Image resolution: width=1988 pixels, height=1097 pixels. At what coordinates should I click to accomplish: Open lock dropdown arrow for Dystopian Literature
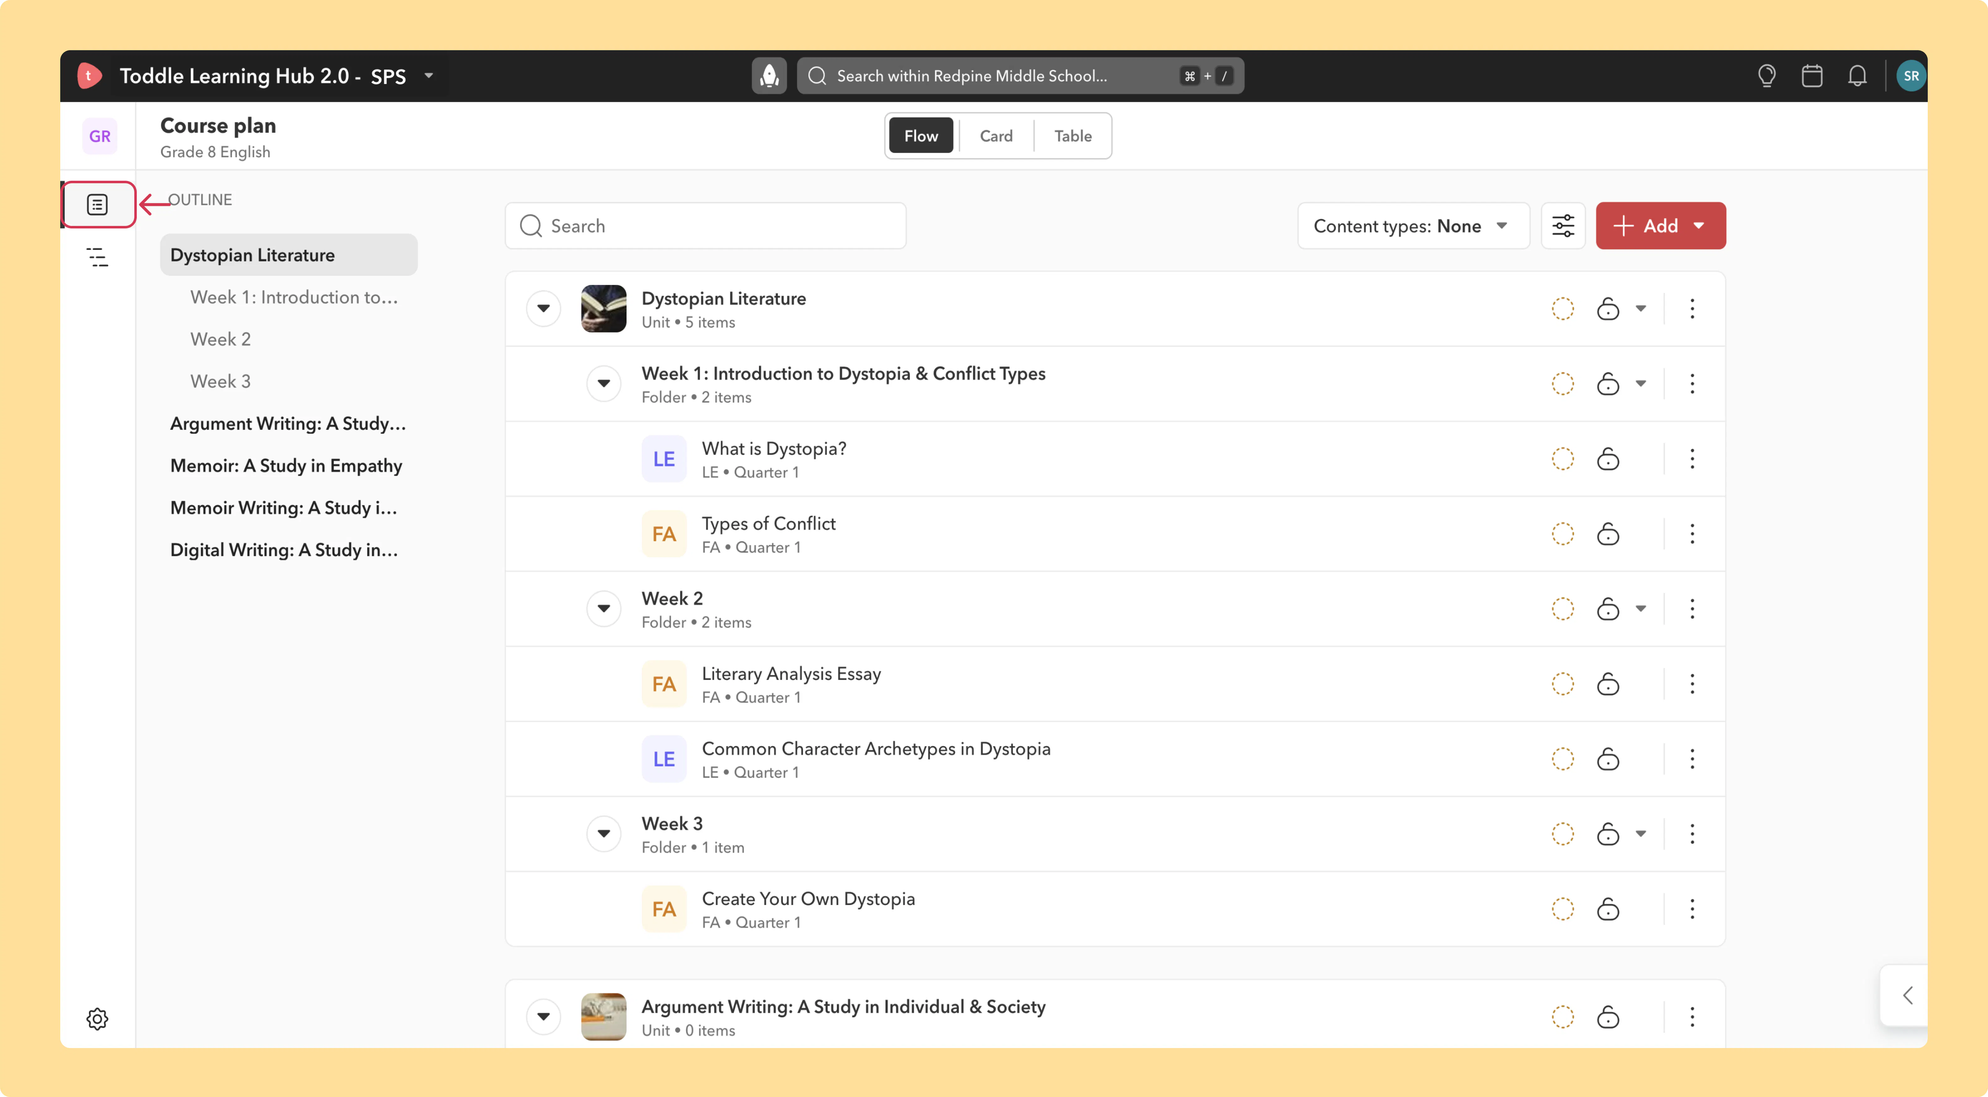click(x=1641, y=309)
